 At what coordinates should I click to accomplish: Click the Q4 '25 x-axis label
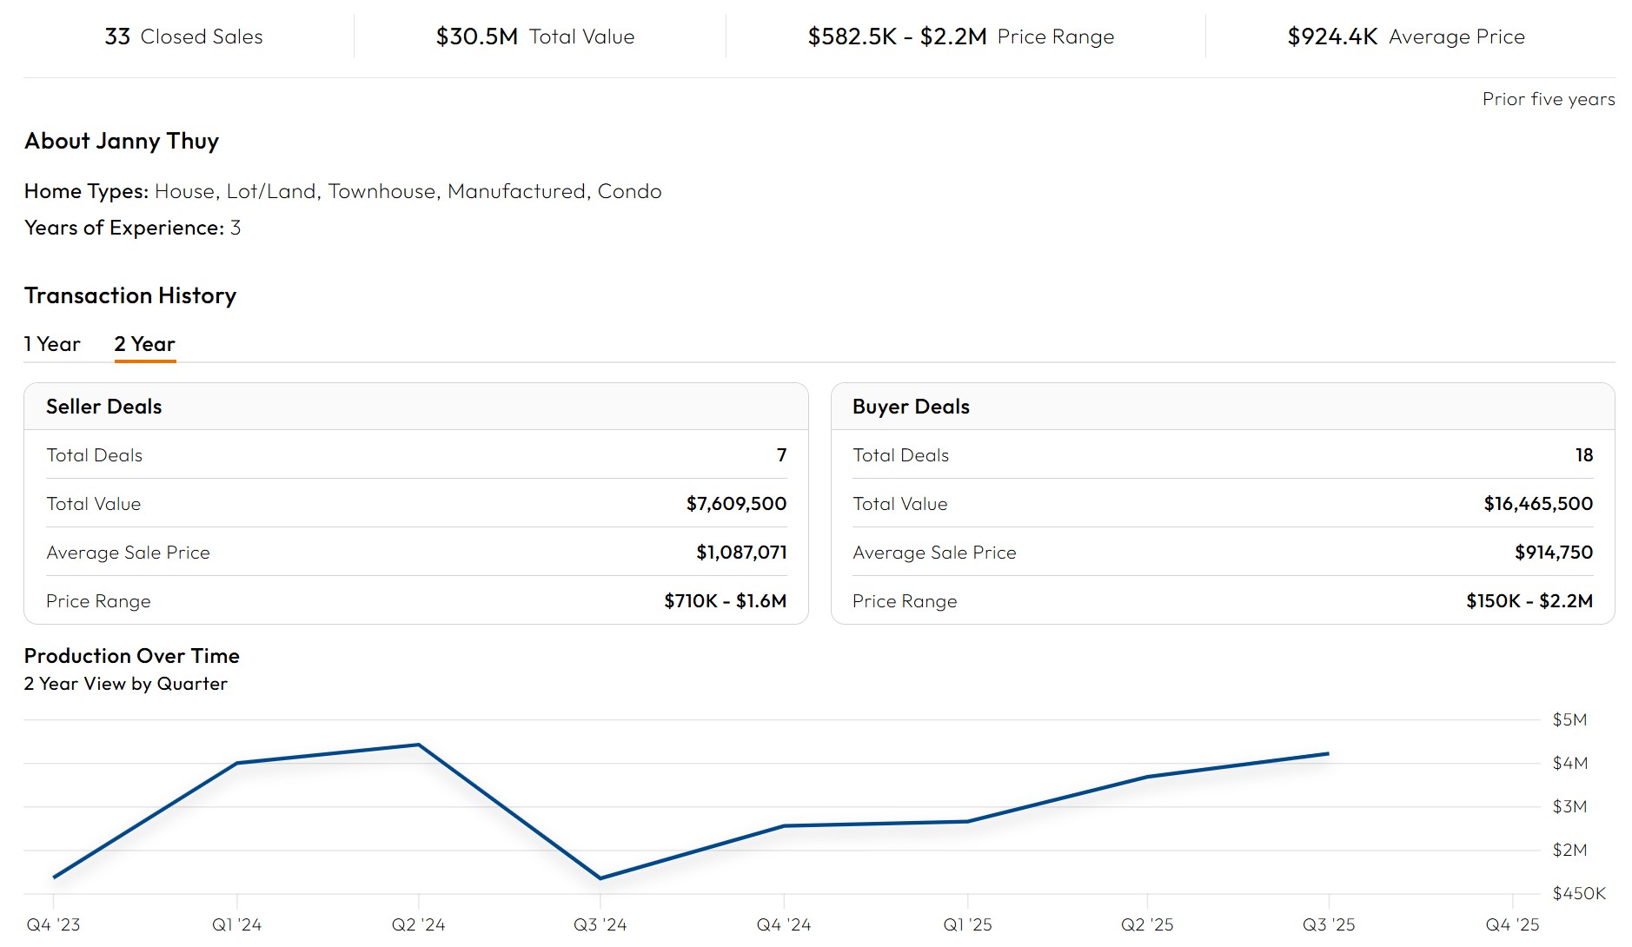(1512, 924)
